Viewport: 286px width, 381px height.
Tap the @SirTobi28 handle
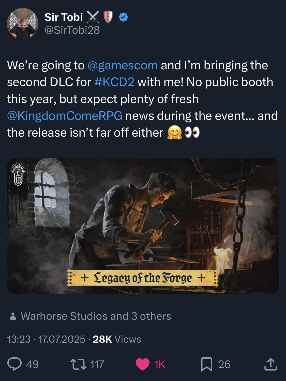point(72,30)
